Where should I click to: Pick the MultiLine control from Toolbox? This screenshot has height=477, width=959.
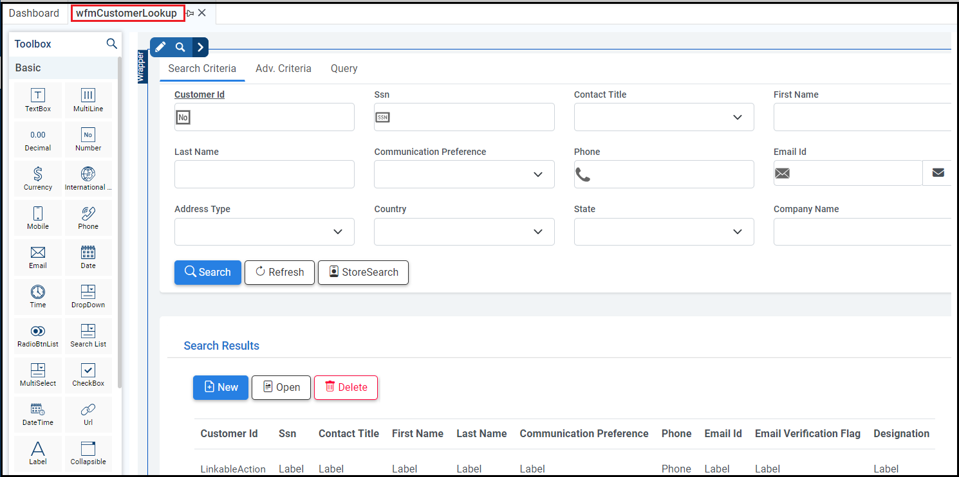[88, 100]
